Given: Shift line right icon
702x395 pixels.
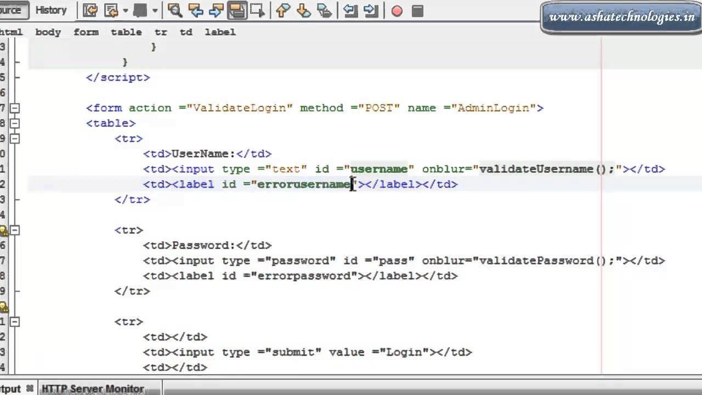Looking at the screenshot, I should click(371, 10).
